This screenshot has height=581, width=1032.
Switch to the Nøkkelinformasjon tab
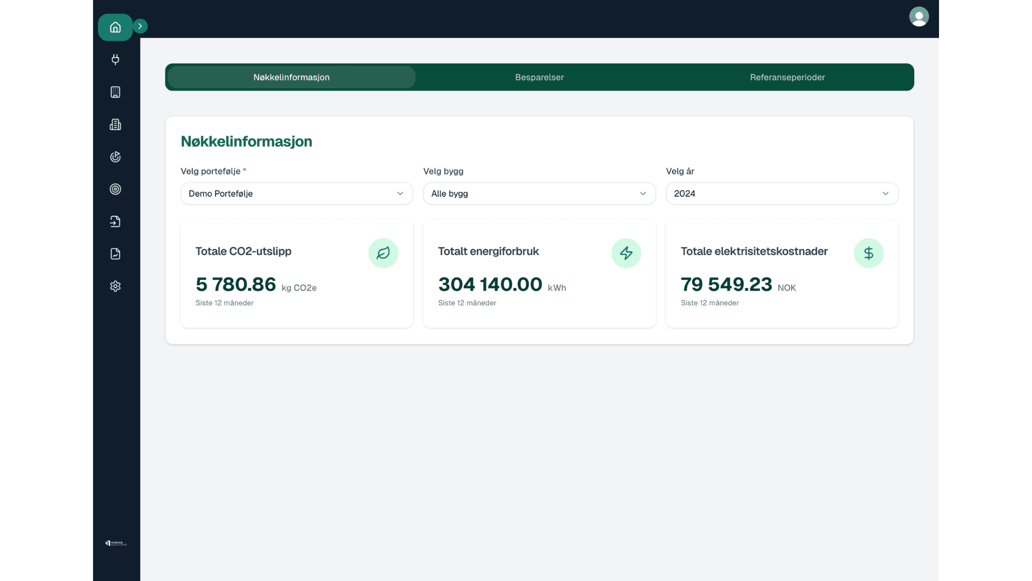291,77
